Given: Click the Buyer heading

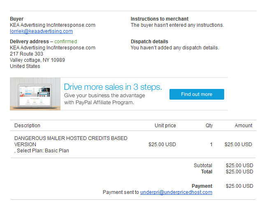Looking at the screenshot, I should (x=17, y=19).
